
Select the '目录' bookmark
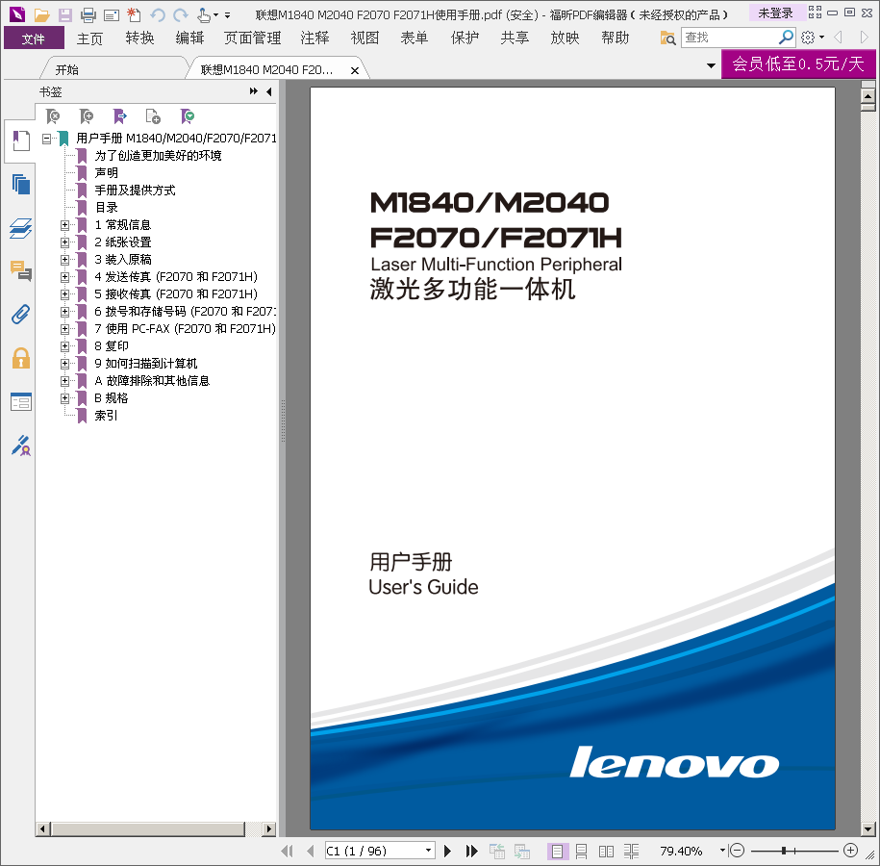coord(106,208)
